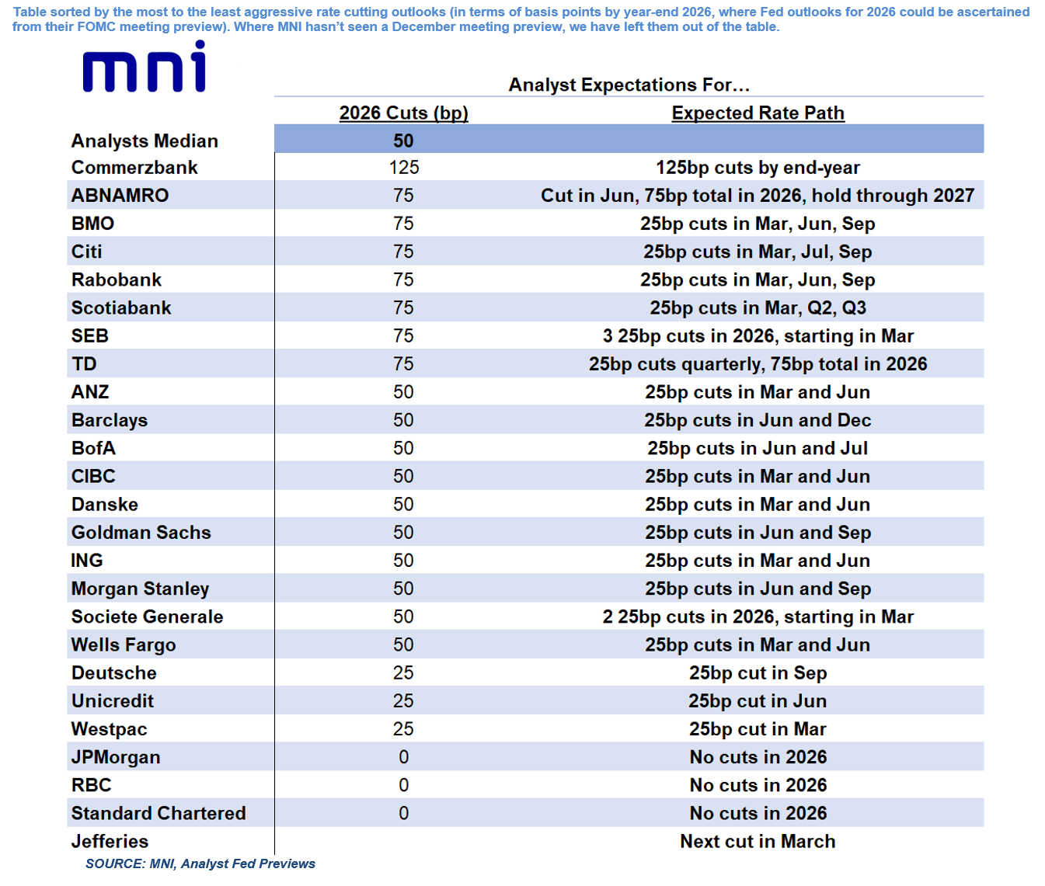Select the "Analyst Expectations For…" heading
Screen dimensions: 1045x886
point(629,85)
